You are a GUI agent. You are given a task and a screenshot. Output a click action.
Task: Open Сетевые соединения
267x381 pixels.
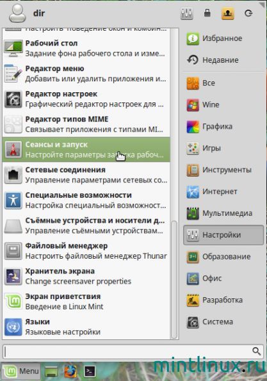tap(86, 175)
